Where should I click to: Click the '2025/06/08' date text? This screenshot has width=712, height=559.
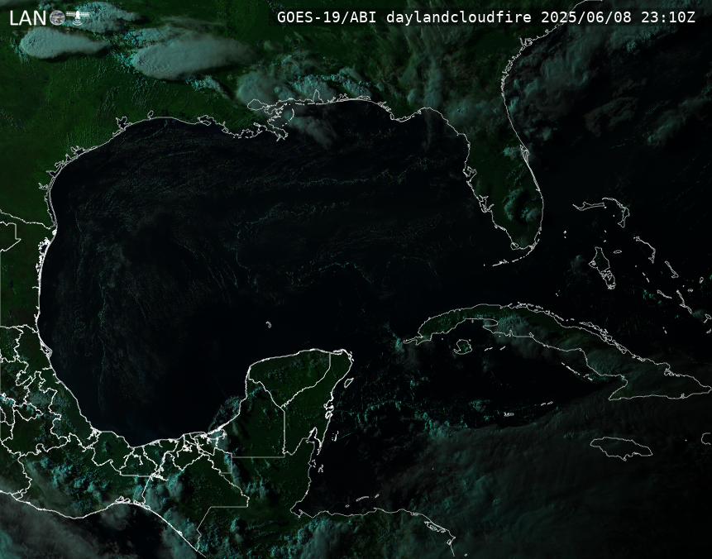tap(586, 17)
